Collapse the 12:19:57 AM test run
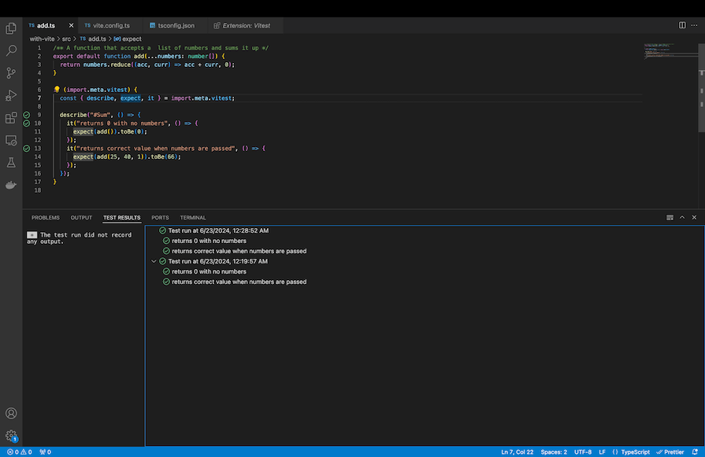This screenshot has width=705, height=457. [154, 261]
